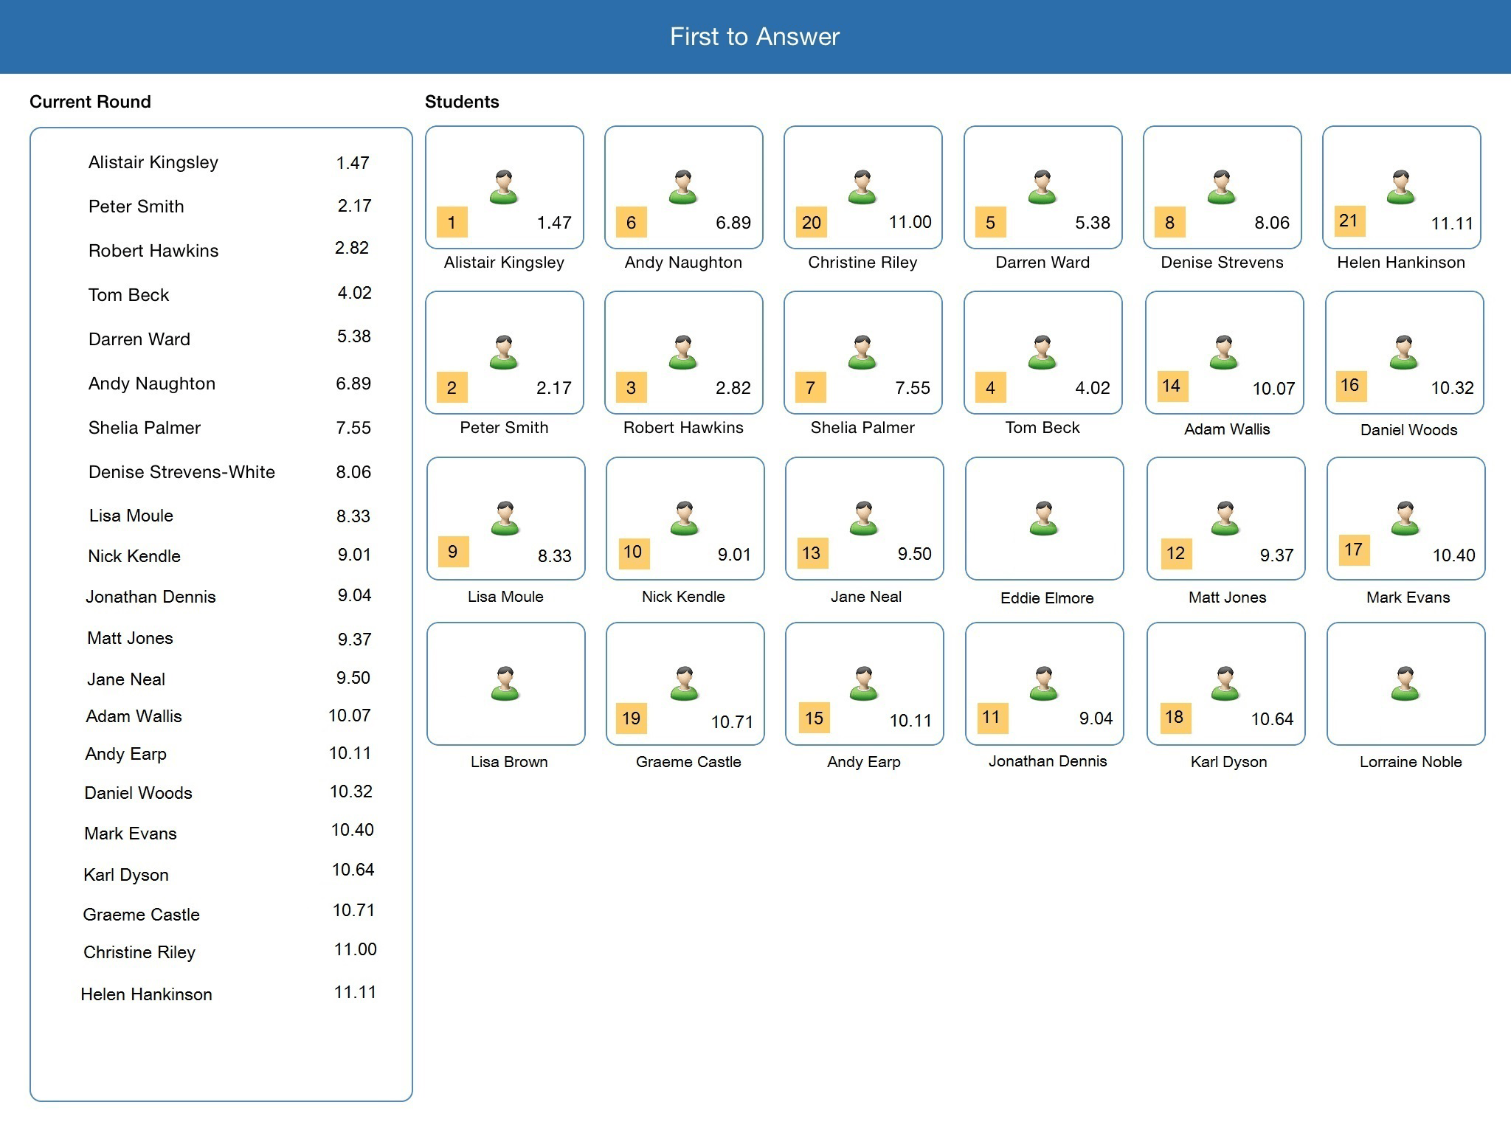The image size is (1511, 1133).
Task: Click Lorraine Noble's student avatar icon
Action: click(x=1405, y=683)
